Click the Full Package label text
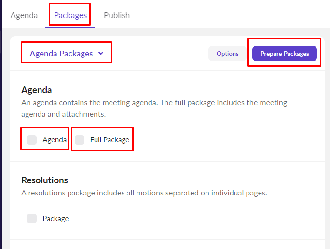Screen dimensions: 330x249 [x=110, y=140]
